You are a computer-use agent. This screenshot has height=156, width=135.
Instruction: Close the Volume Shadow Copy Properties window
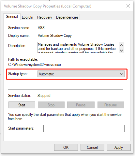pyautogui.click(x=128, y=6)
